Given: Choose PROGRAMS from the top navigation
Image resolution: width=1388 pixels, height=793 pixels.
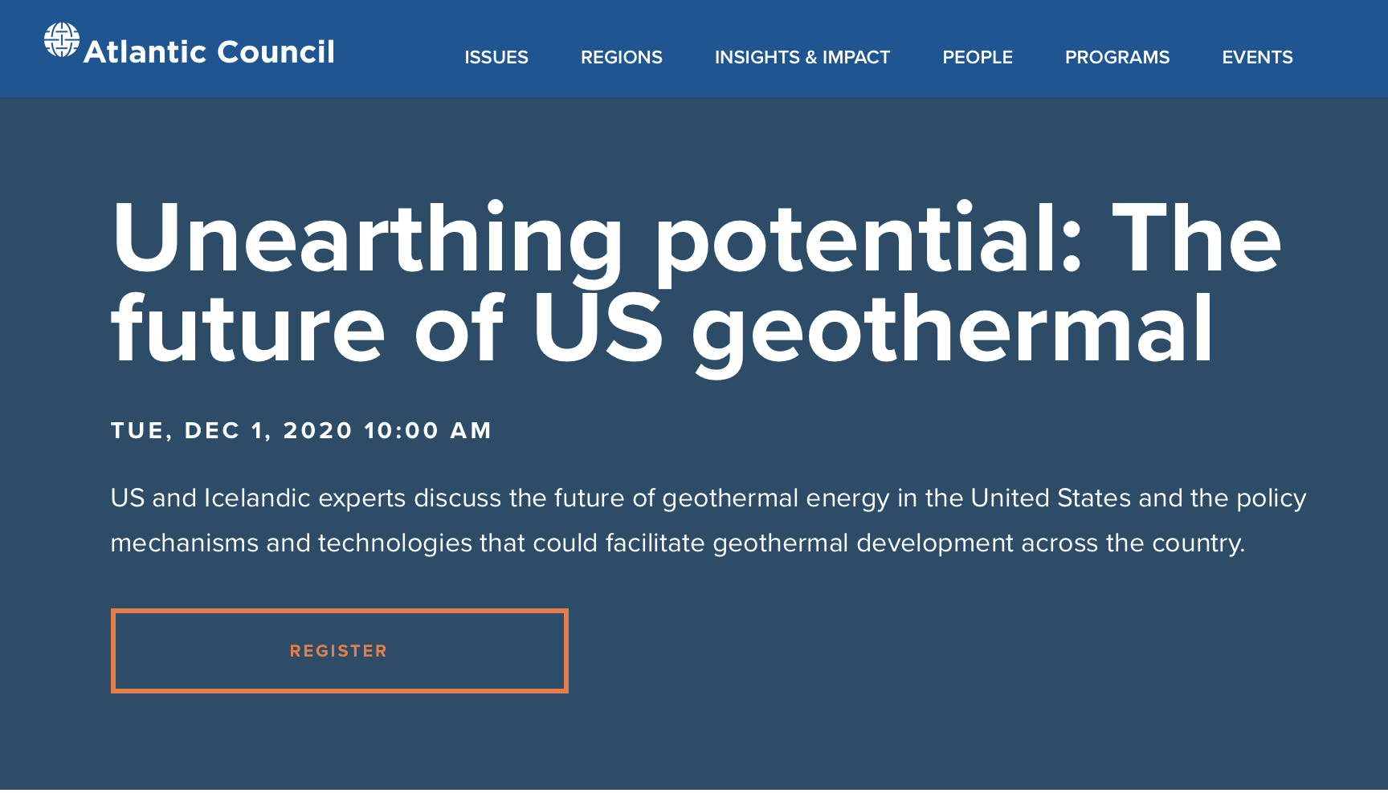Looking at the screenshot, I should 1117,57.
